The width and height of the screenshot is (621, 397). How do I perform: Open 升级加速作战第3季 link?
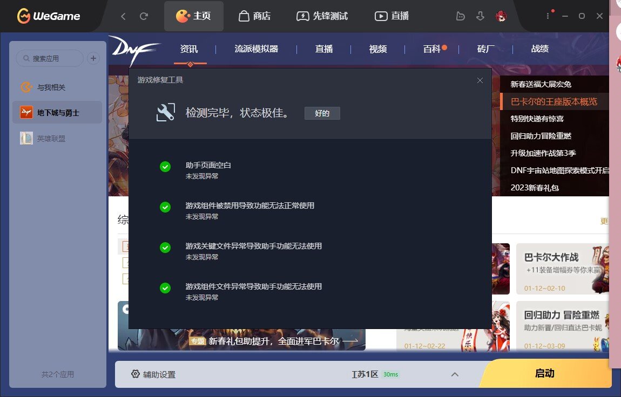(x=543, y=153)
